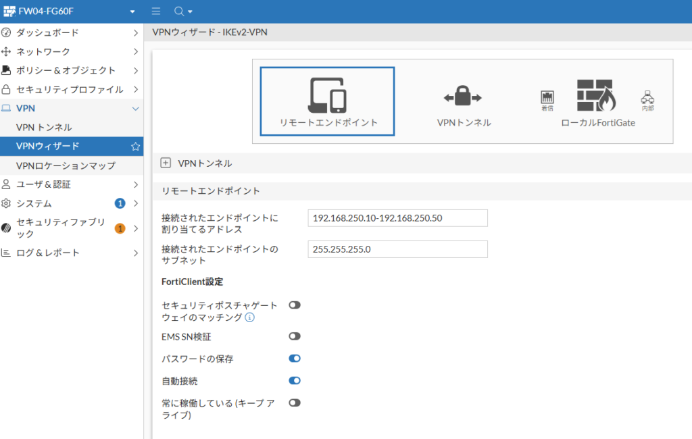
Task: Click the ローカルFortiGate step label
Action: point(598,123)
